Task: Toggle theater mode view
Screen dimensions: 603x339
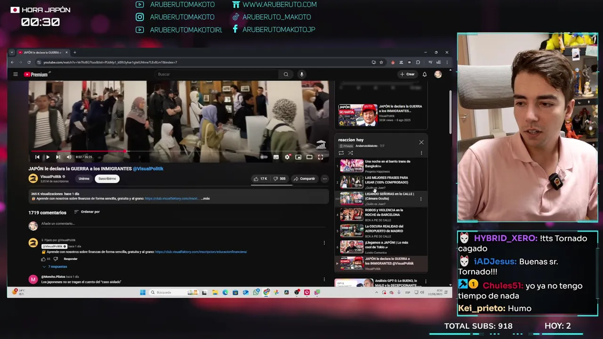Action: pos(310,157)
